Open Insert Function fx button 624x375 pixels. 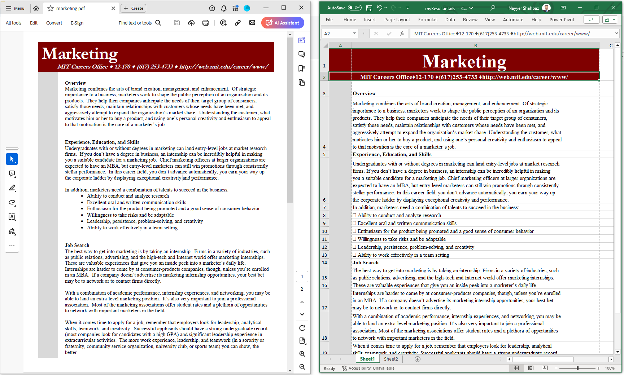402,34
